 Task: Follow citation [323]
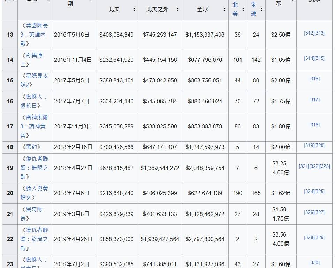(x=325, y=166)
